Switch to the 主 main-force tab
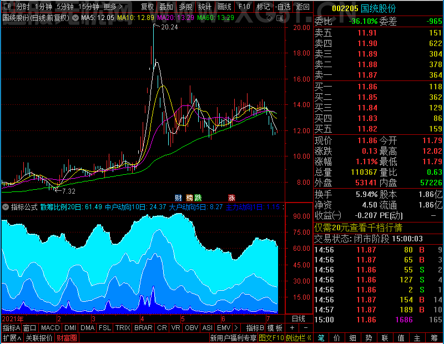Viewport: 444px width, 344px height. 417,338
